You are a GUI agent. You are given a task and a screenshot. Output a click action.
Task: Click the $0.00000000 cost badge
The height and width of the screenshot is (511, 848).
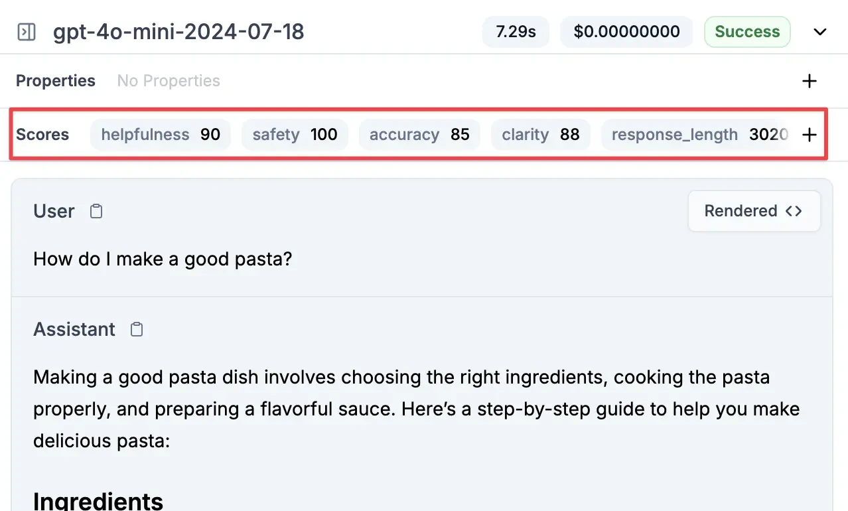[626, 31]
